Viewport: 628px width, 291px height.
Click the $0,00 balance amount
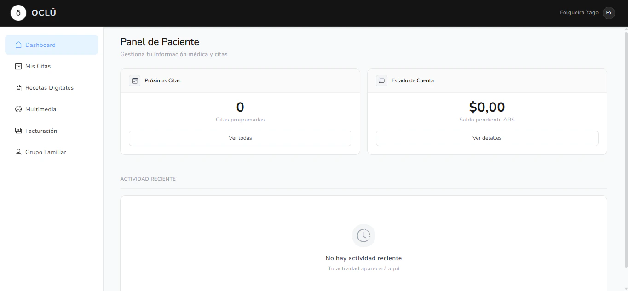tap(487, 107)
